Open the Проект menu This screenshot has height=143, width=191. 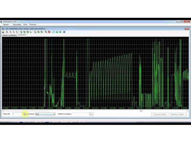coord(6,24)
